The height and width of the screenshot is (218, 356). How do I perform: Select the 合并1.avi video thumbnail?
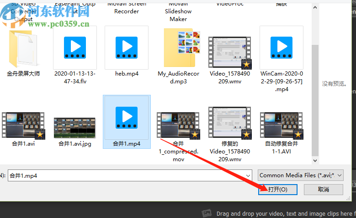(x=23, y=125)
